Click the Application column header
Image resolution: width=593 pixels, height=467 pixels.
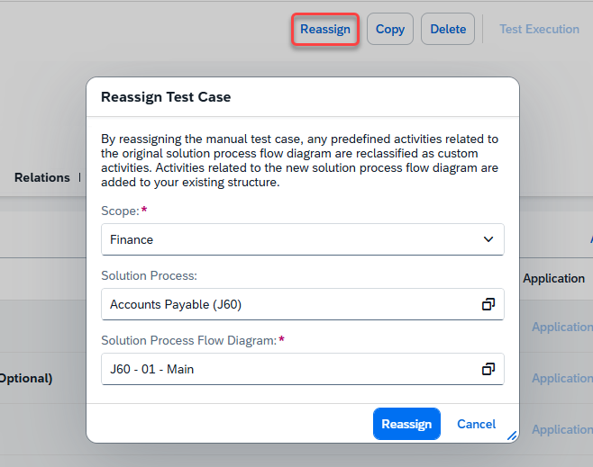(553, 279)
